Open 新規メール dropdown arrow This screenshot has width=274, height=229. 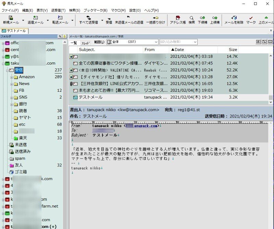coord(23,21)
